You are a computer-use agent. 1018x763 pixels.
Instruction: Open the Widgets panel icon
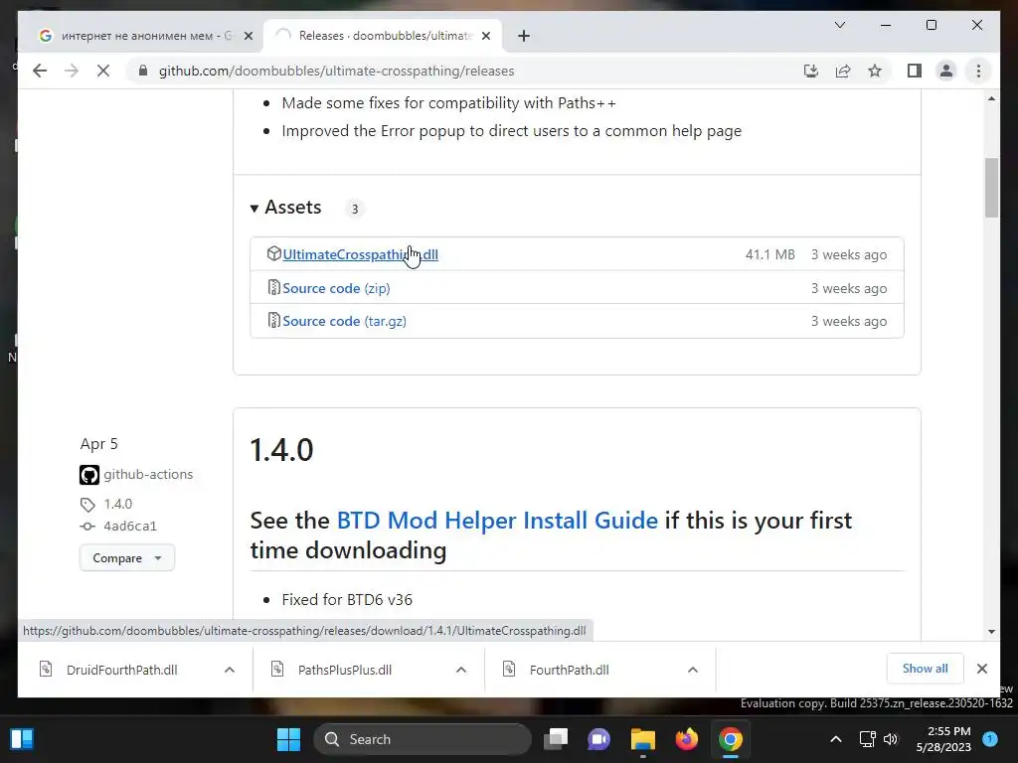pos(22,739)
